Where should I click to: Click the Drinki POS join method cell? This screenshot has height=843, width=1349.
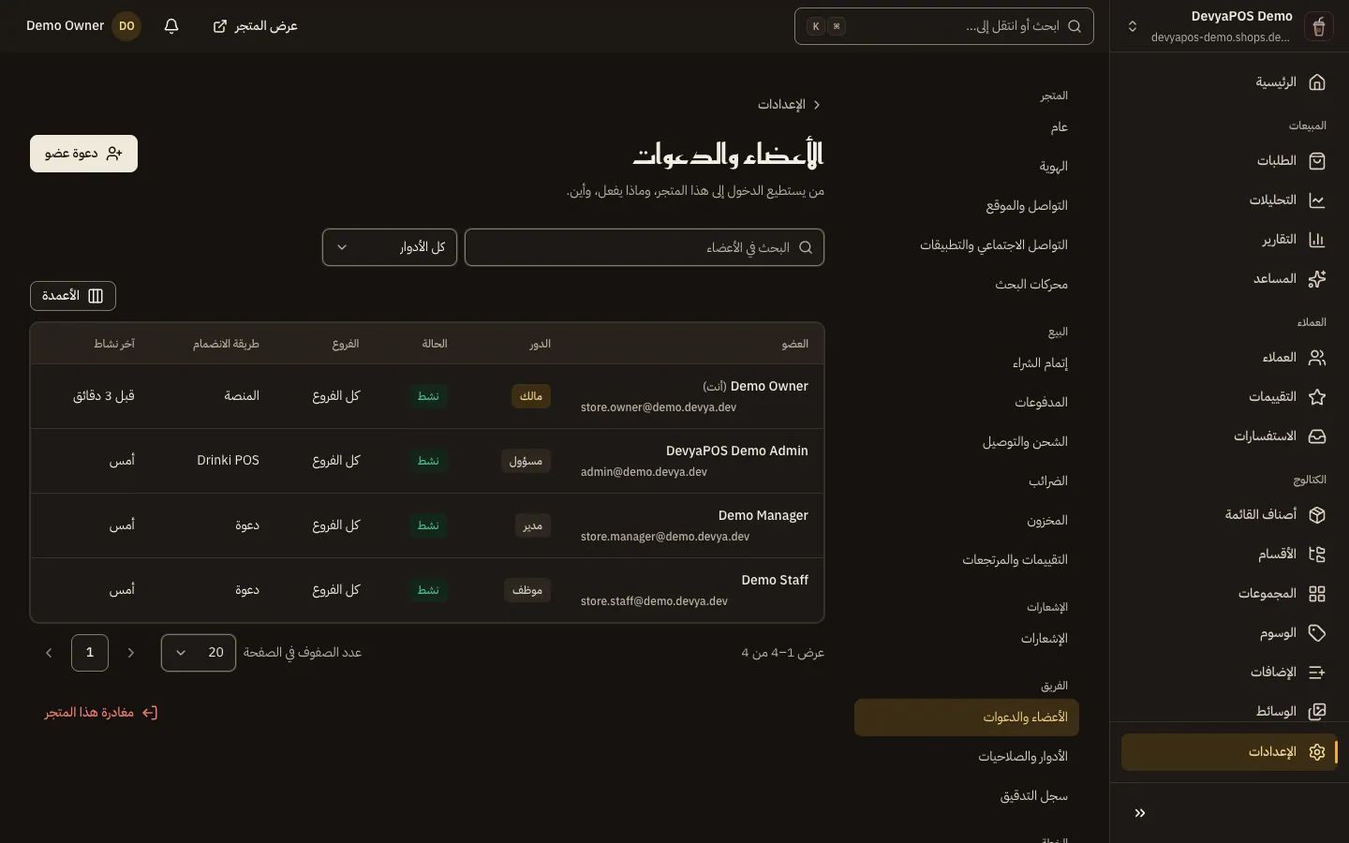tap(228, 461)
